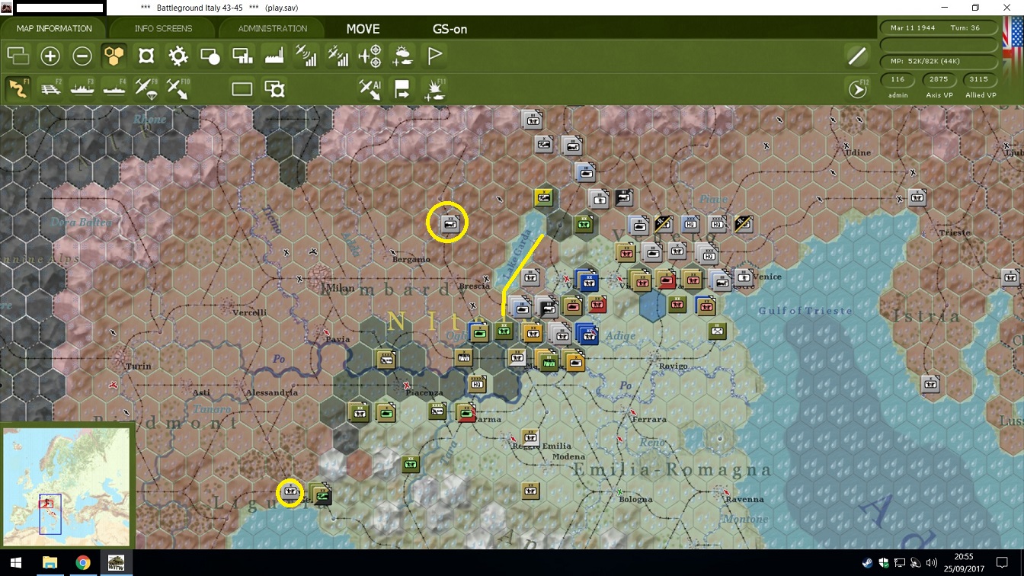Click the first plane-with-signal-bars icon
This screenshot has width=1024, height=576.
tap(306, 56)
